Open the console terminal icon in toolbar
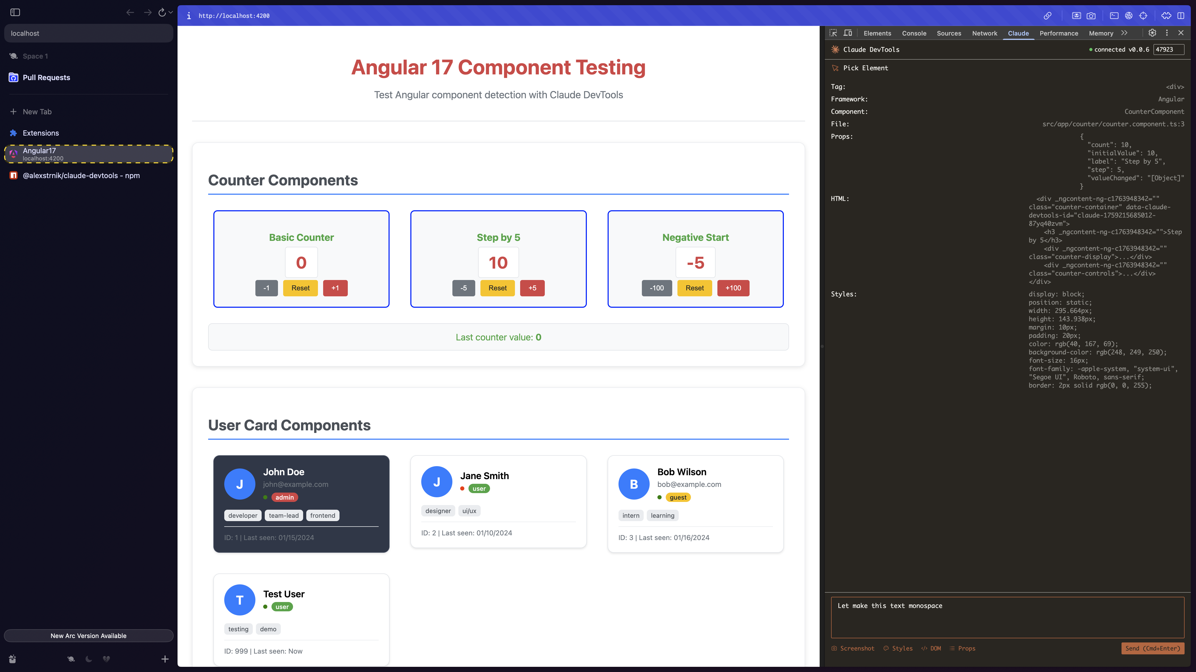The width and height of the screenshot is (1196, 672). point(1114,16)
